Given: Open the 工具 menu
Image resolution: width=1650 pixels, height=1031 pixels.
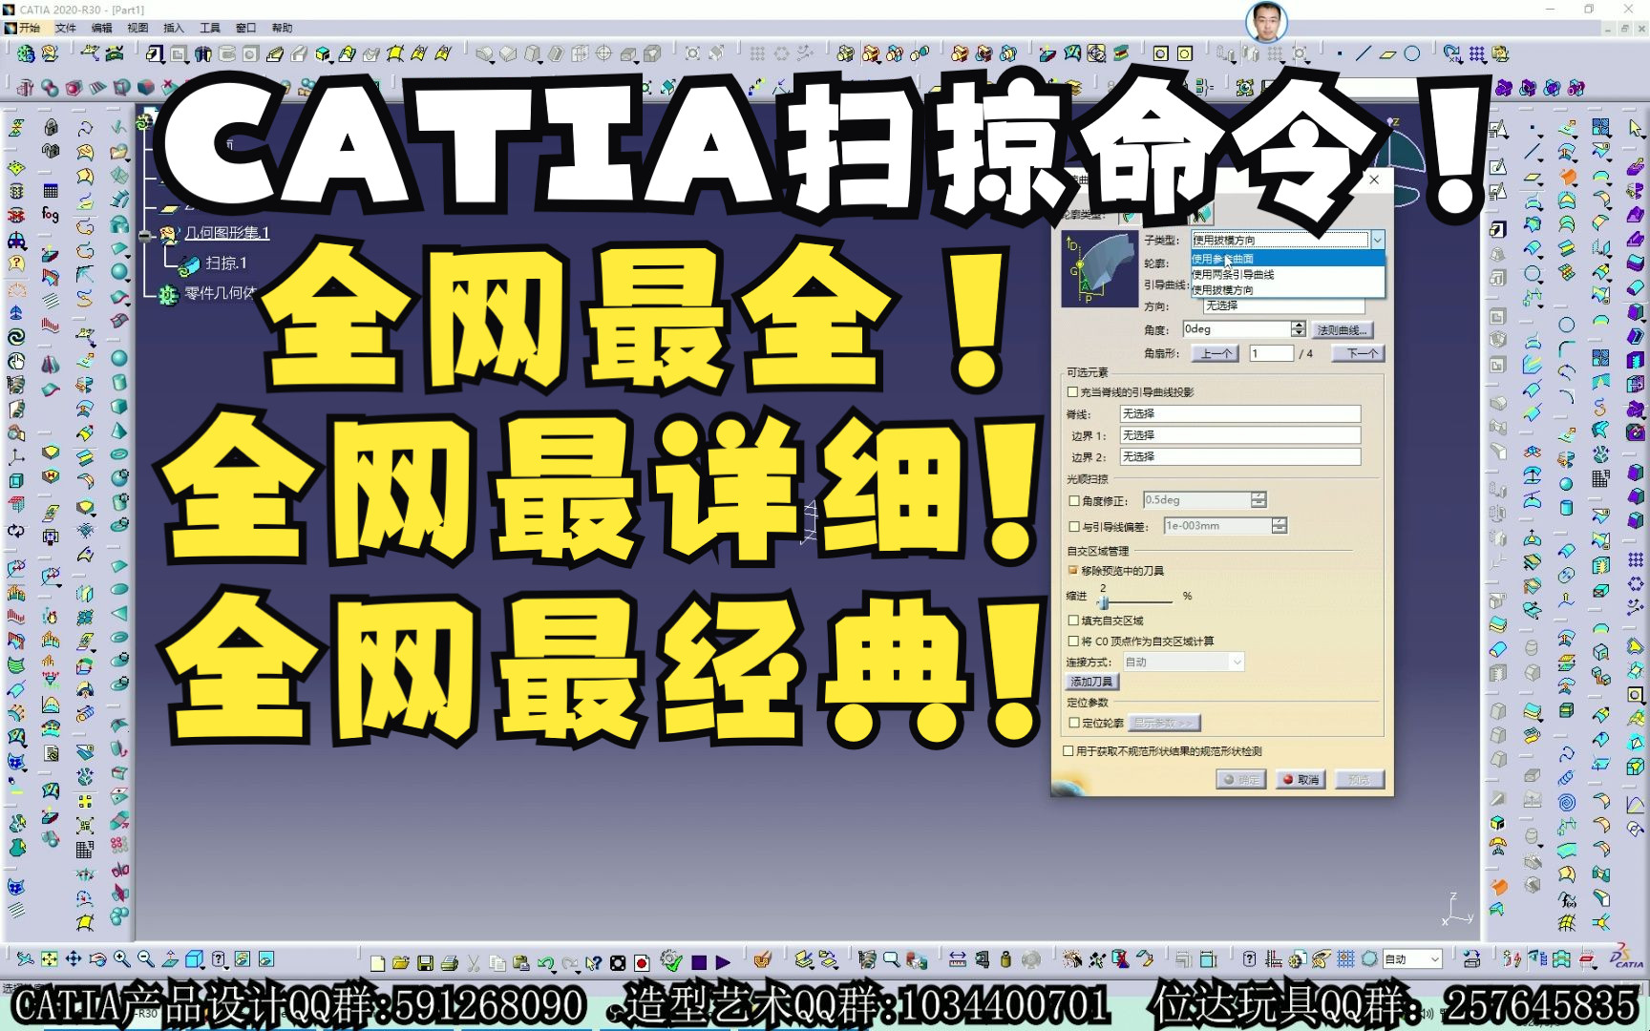Looking at the screenshot, I should coord(210,28).
